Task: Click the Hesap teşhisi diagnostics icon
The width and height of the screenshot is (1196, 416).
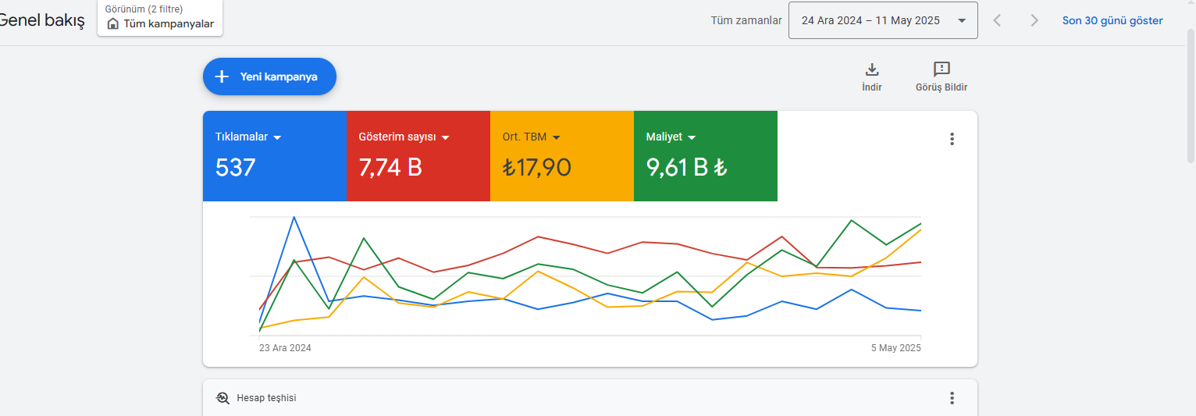Action: (222, 398)
